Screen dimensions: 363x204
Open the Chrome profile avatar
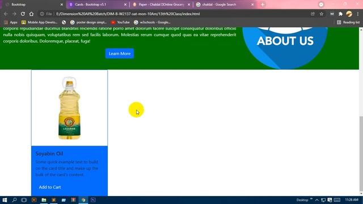click(x=349, y=14)
